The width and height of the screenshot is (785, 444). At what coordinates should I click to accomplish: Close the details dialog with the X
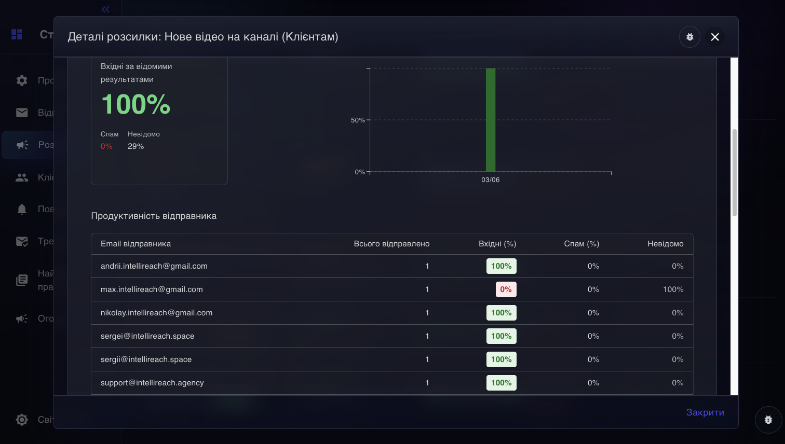(715, 37)
